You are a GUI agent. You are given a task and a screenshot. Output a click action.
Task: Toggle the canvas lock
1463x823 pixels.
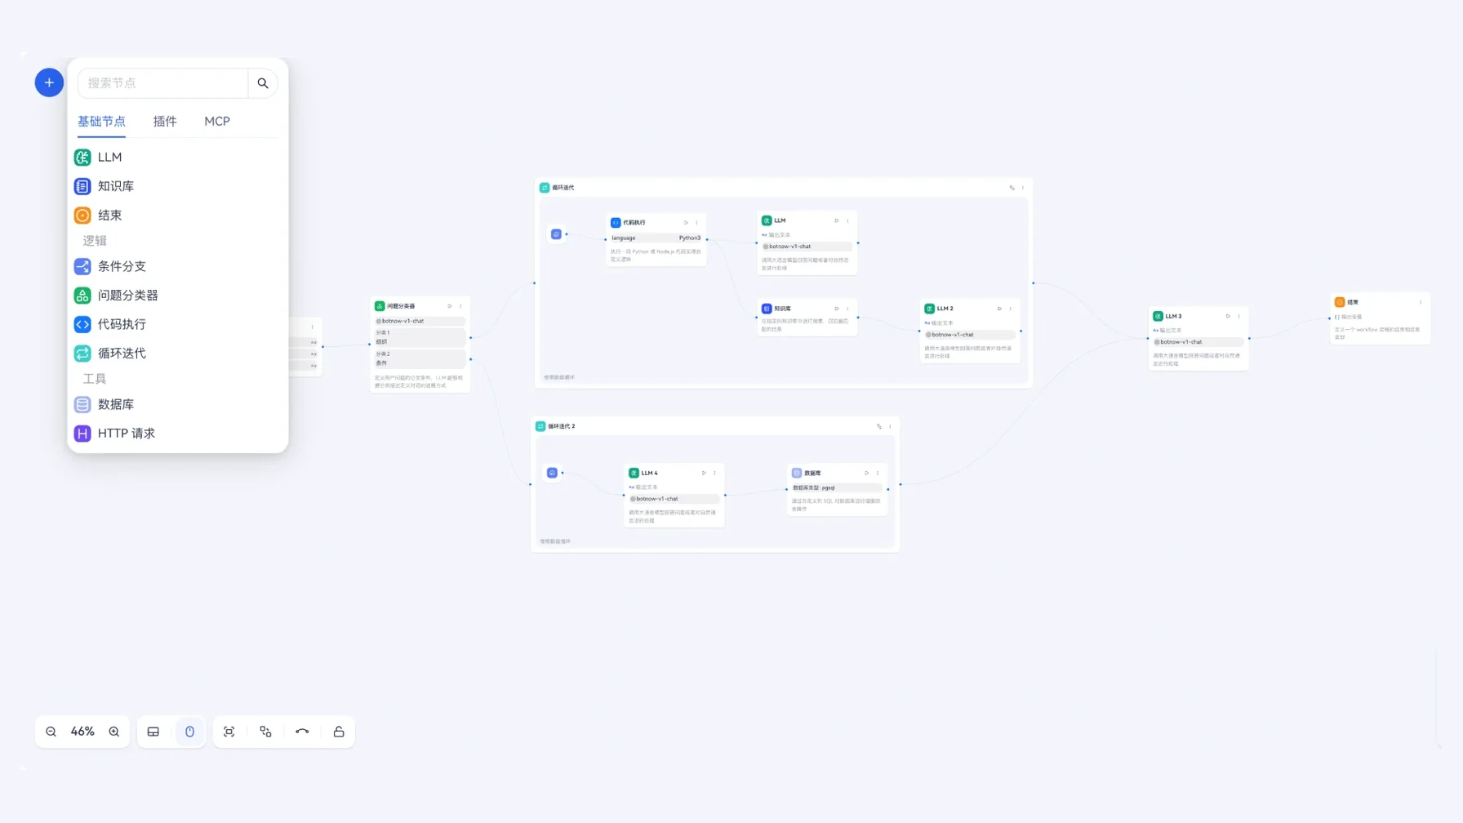tap(339, 732)
